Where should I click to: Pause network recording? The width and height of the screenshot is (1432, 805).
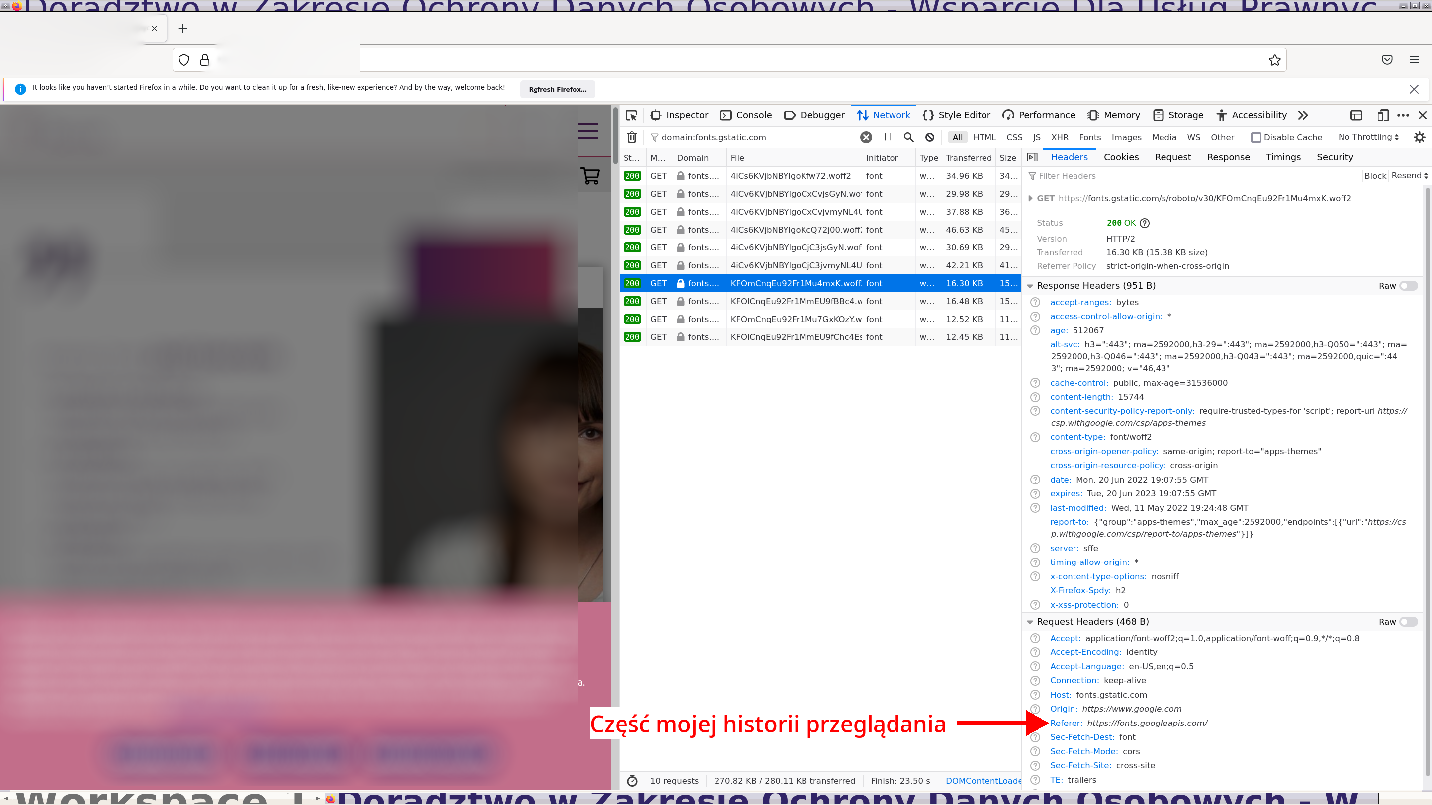(888, 137)
